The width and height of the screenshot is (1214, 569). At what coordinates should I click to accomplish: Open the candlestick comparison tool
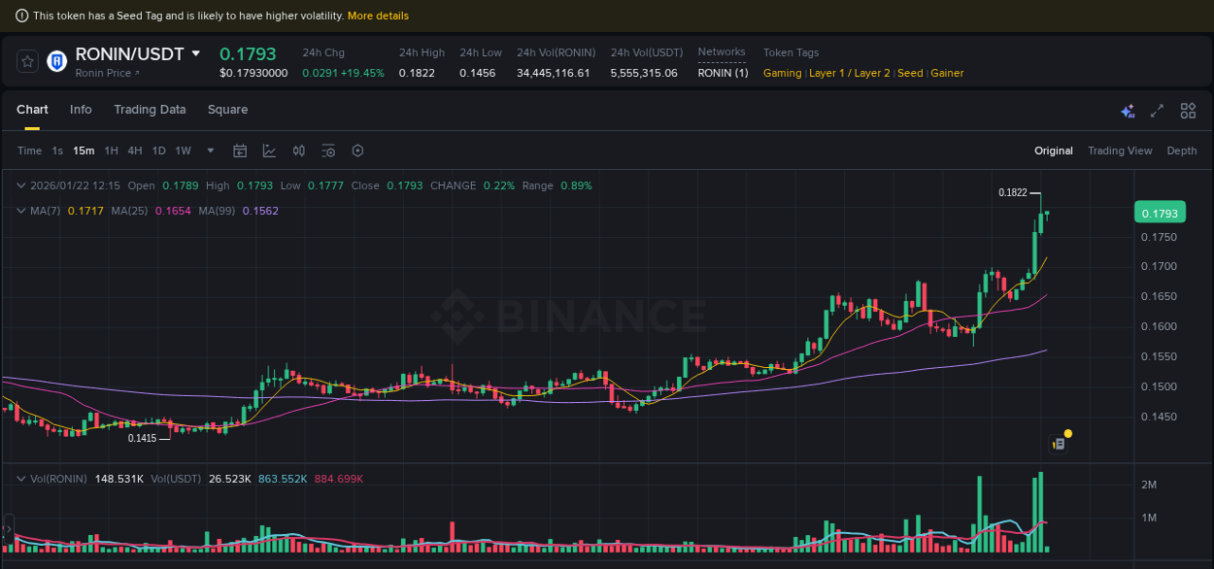click(298, 151)
